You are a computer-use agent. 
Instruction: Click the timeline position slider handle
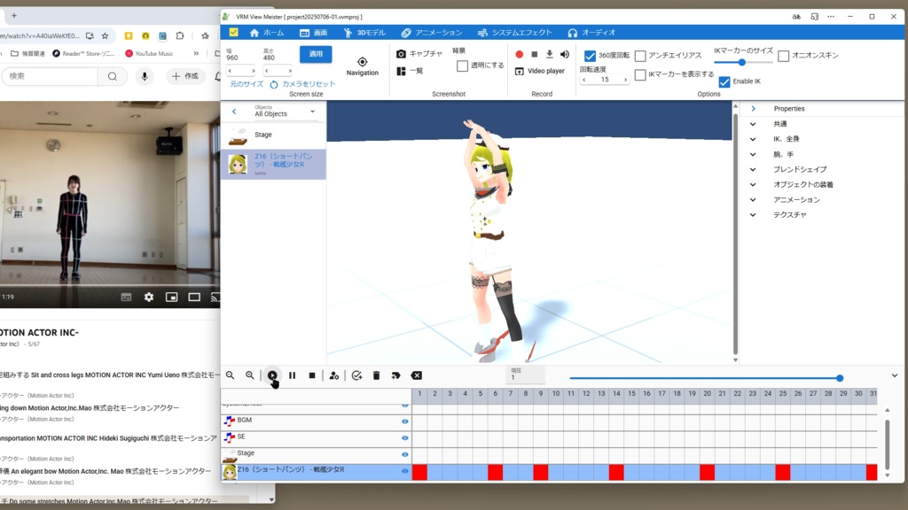pyautogui.click(x=840, y=378)
